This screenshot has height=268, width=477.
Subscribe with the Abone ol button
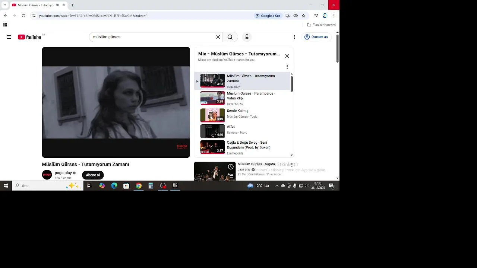coord(93,175)
